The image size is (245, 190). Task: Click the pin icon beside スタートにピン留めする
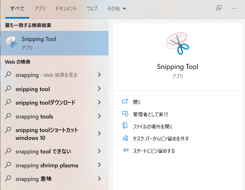tap(125, 151)
